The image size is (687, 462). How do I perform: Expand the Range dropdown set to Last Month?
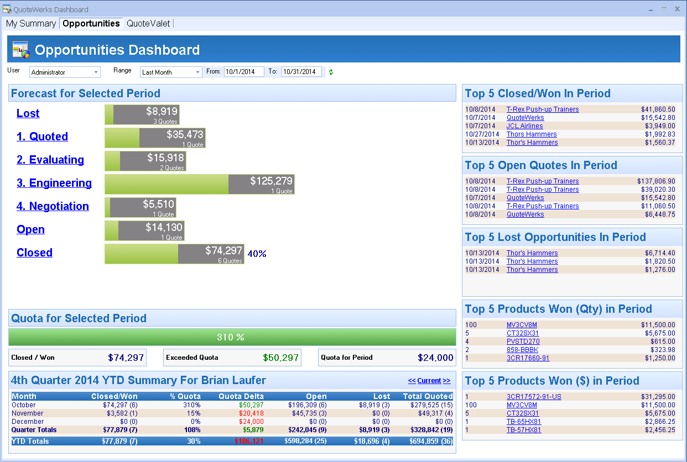pyautogui.click(x=171, y=72)
